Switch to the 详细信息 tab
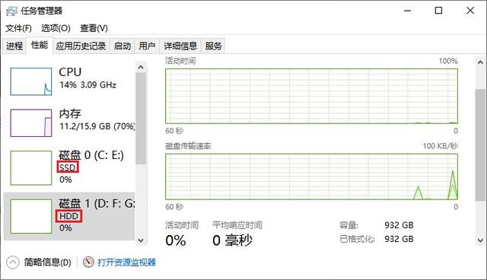The height and width of the screenshot is (280, 487). [x=180, y=46]
